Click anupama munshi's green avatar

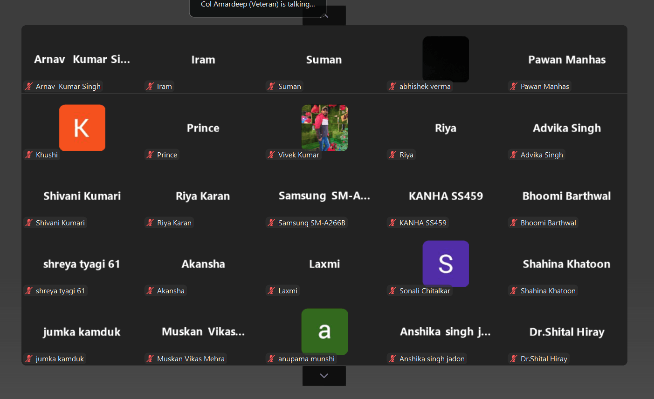324,331
